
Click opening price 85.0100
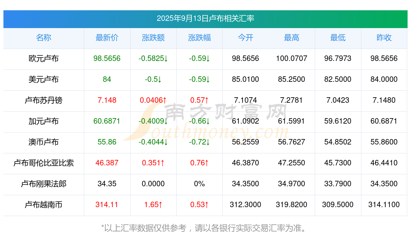pos(246,79)
